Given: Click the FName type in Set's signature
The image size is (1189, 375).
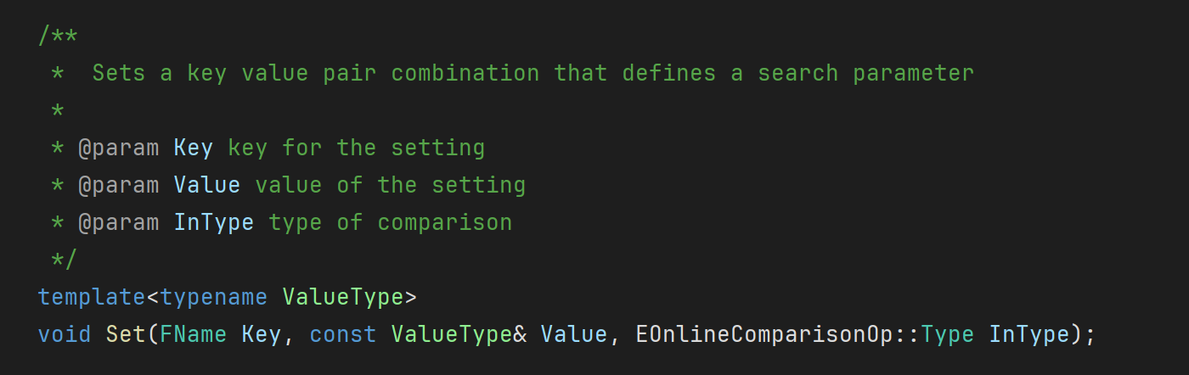Looking at the screenshot, I should [194, 334].
